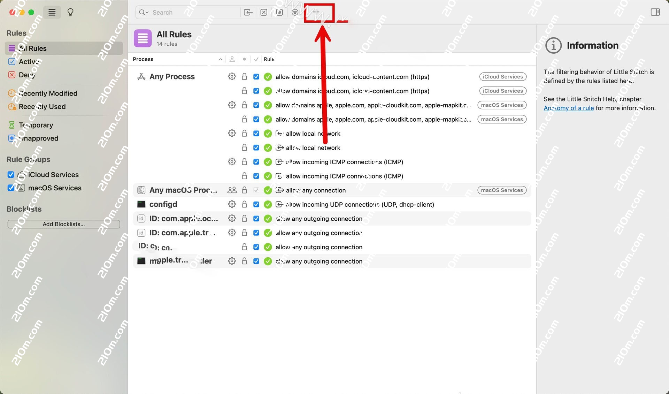Click the lock icon on configd row
The width and height of the screenshot is (669, 394).
coord(244,204)
